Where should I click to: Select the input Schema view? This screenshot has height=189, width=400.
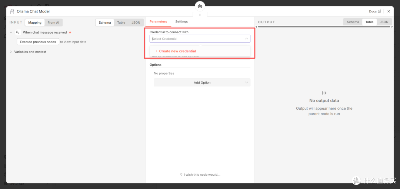[105, 23]
